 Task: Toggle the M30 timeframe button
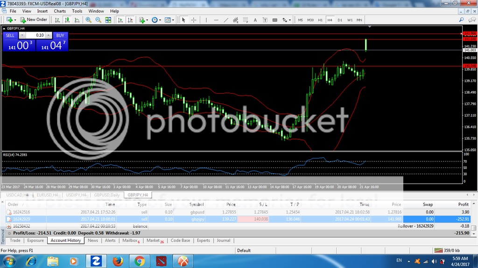pos(310,20)
